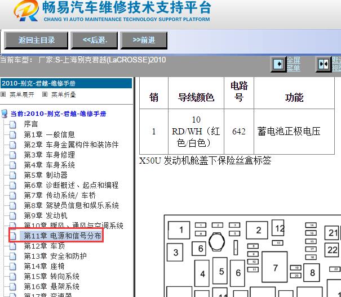Click the X50U 发动机舱盖下保险丝盒标签 heading
This screenshot has width=341, height=297.
click(205, 160)
